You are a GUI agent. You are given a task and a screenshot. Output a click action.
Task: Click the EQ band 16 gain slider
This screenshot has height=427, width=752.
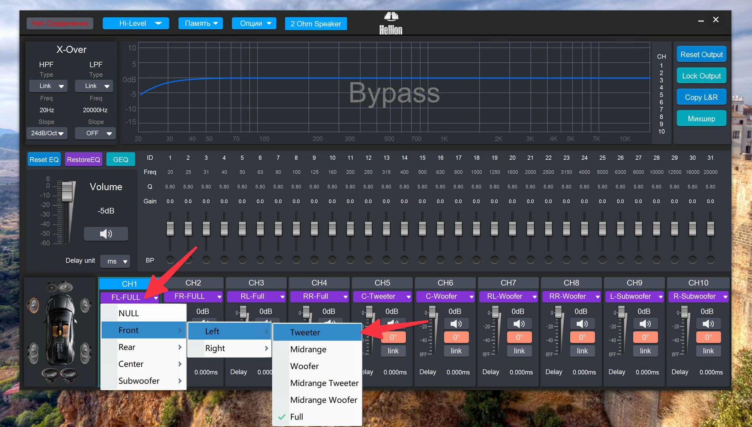pyautogui.click(x=440, y=228)
